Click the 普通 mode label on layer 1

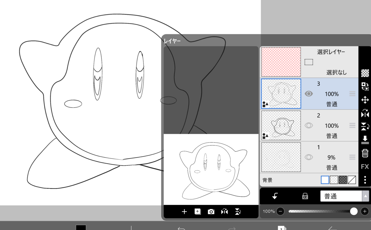tap(332, 168)
